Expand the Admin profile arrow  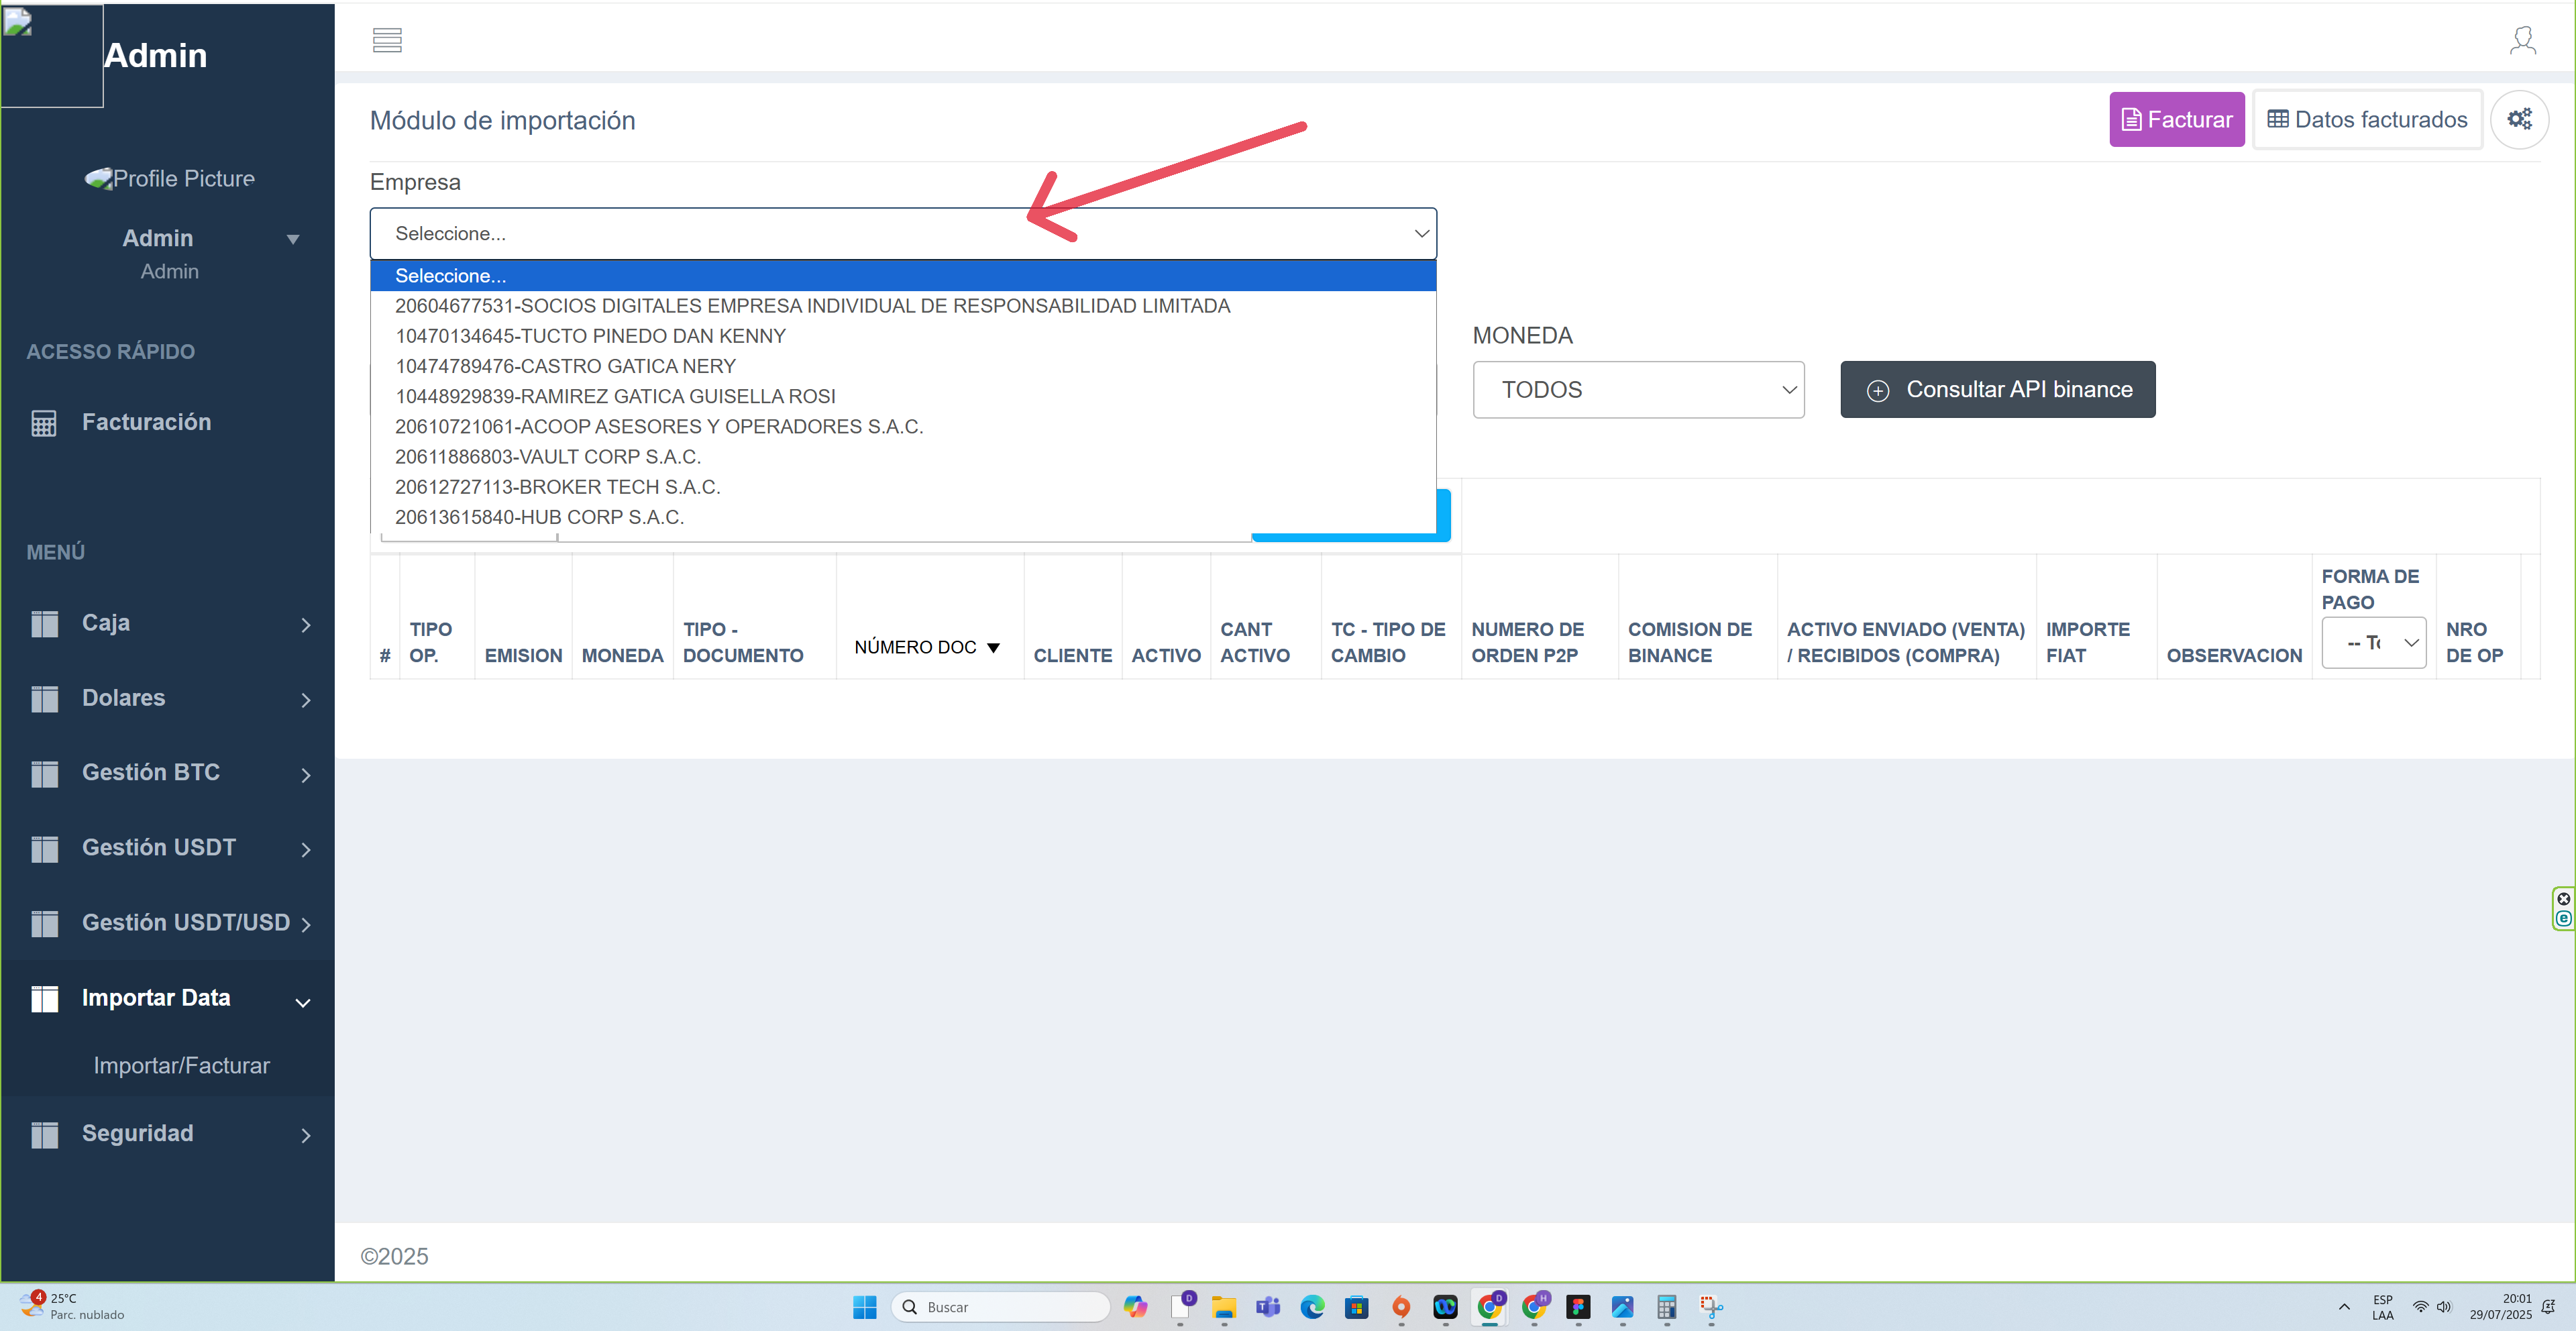[293, 239]
